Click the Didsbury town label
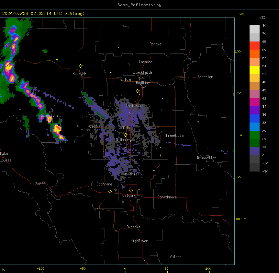The width and height of the screenshot is (279, 273). point(124,140)
